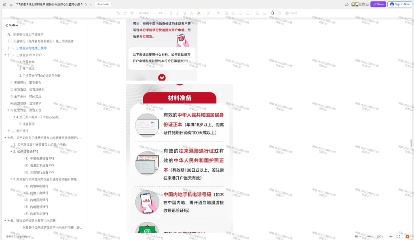The height and width of the screenshot is (240, 414).
Task: Open the text alignment dropdown
Action: pyautogui.click(x=249, y=13)
